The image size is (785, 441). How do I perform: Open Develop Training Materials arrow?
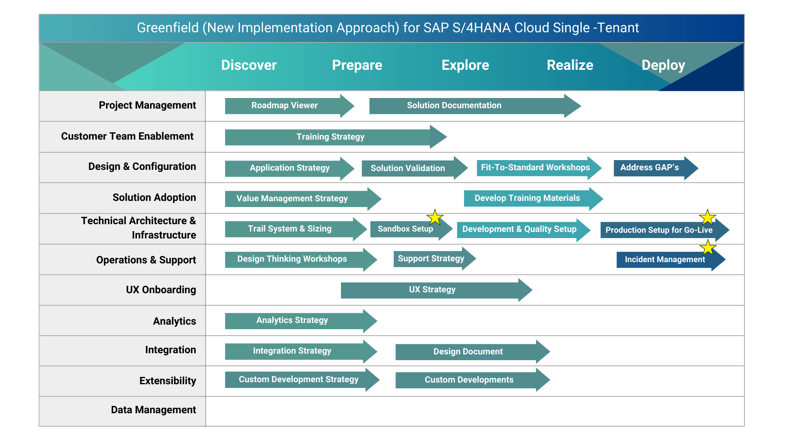534,198
